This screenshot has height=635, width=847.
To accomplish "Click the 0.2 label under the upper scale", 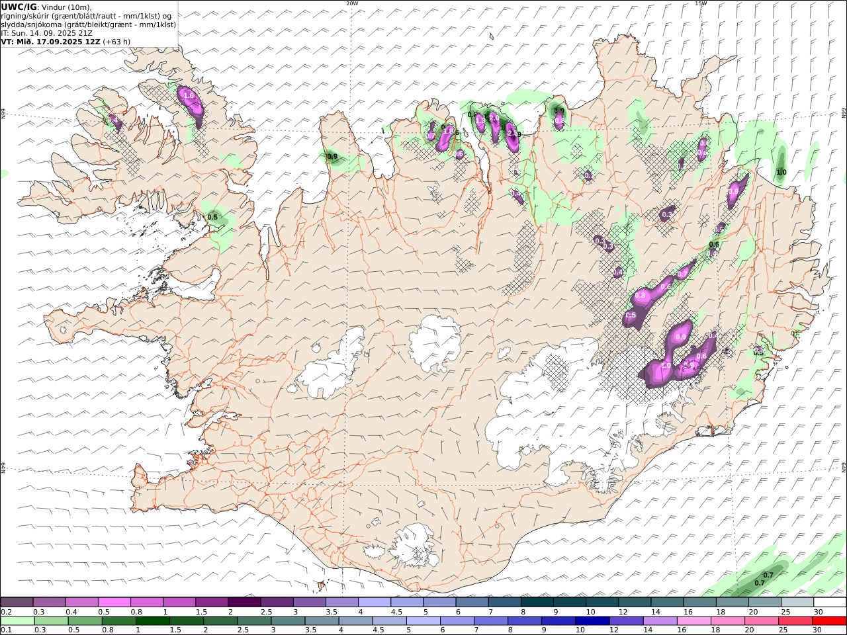I will click(6, 612).
